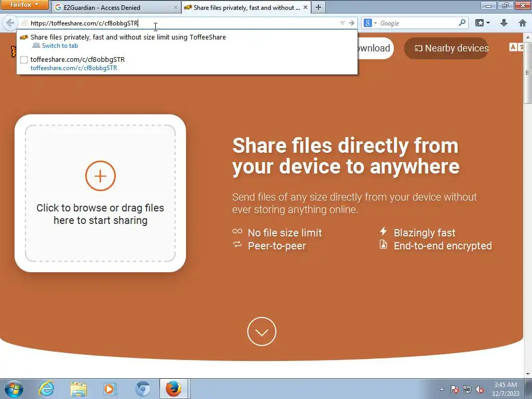Click the Peer-to-peer arrows icon
532x399 pixels.
(x=237, y=244)
